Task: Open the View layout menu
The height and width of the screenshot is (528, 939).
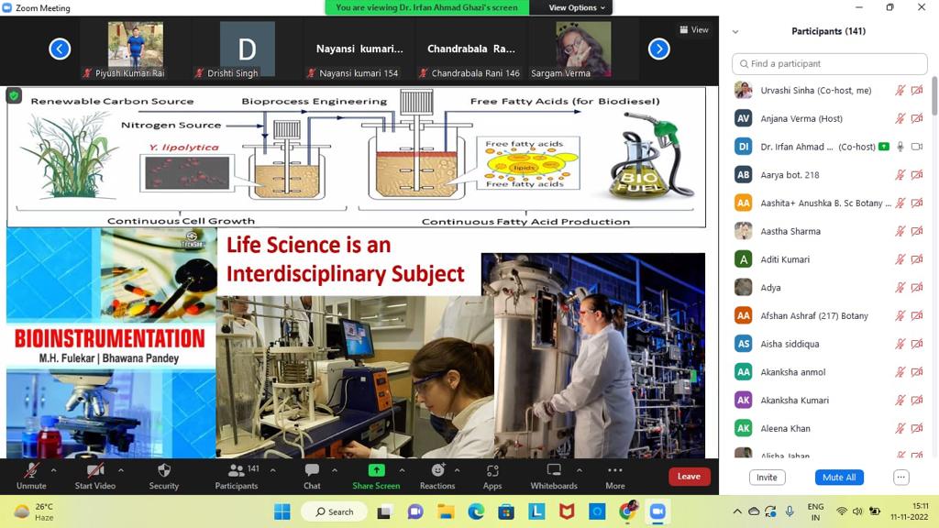Action: click(x=694, y=29)
